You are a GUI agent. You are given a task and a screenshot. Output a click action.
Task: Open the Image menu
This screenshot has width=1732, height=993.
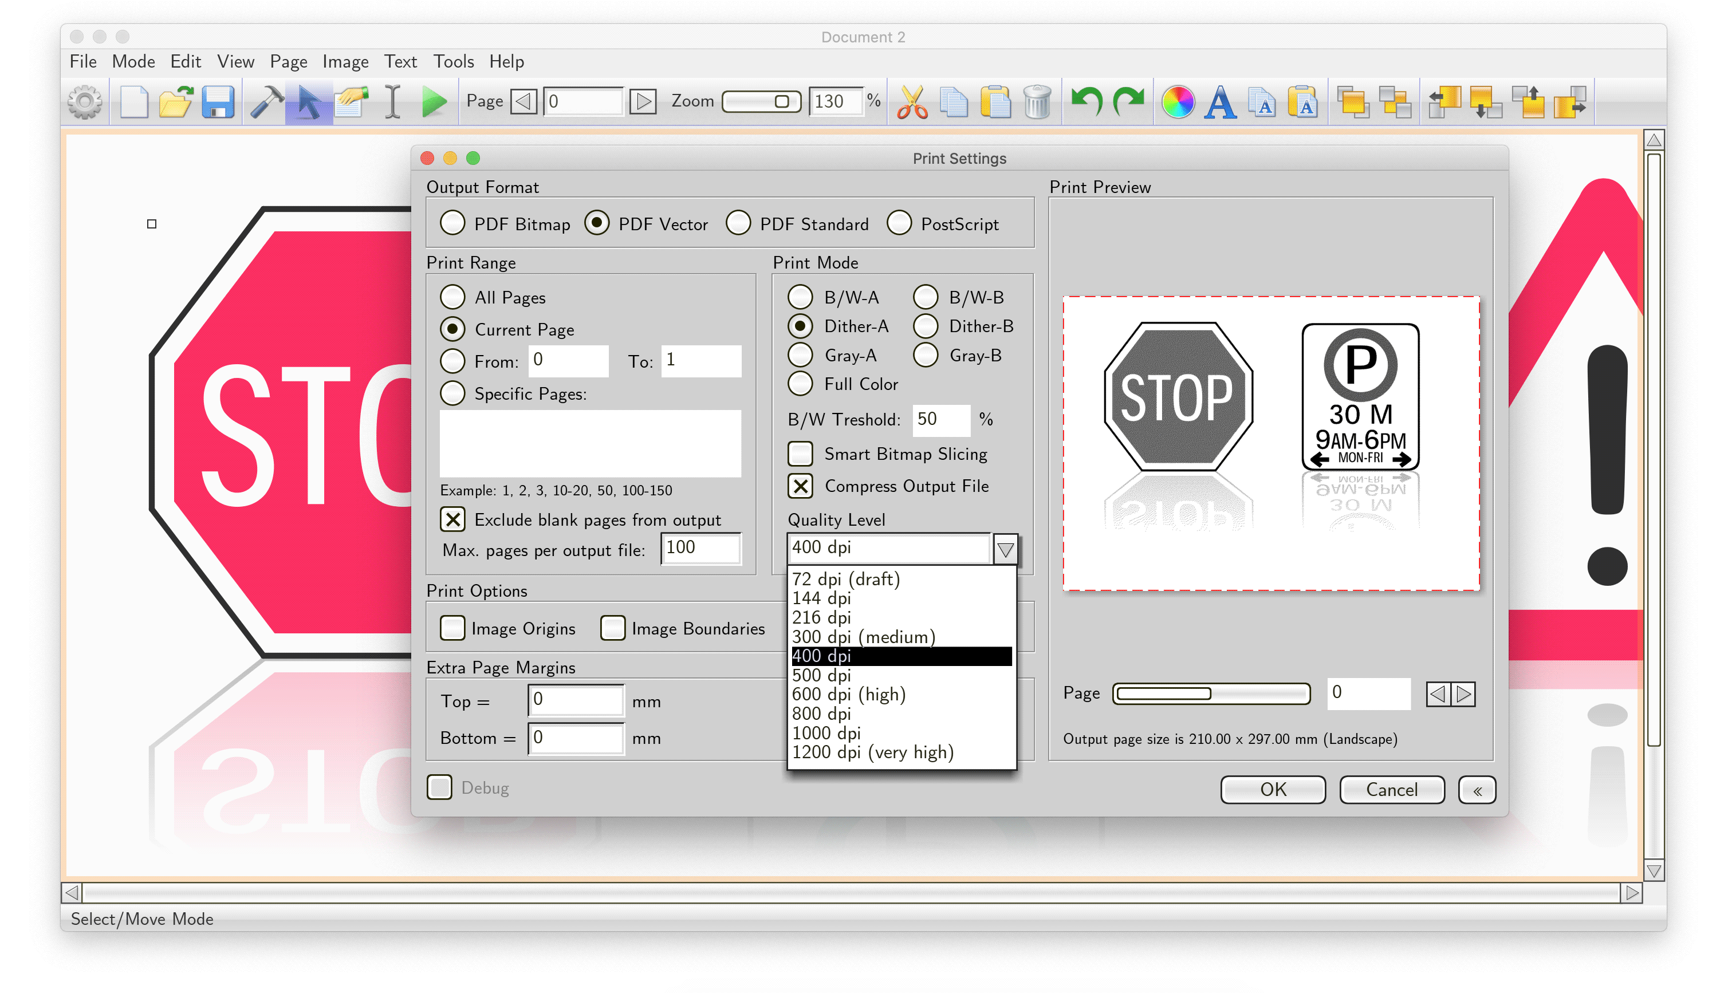tap(345, 61)
